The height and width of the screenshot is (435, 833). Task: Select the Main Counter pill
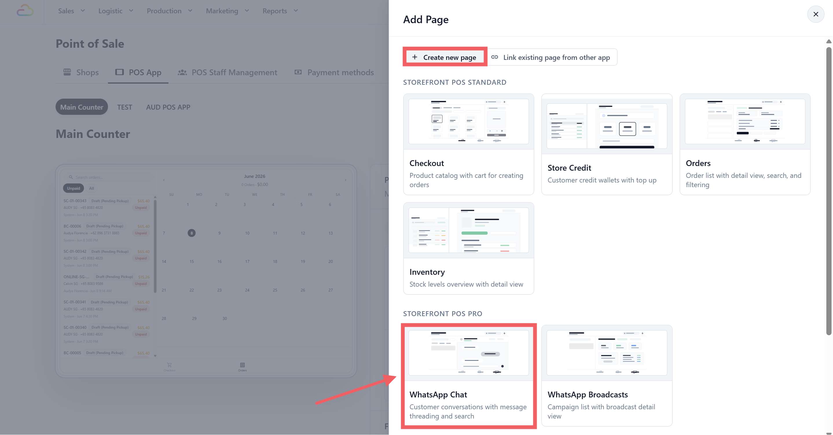click(x=82, y=107)
